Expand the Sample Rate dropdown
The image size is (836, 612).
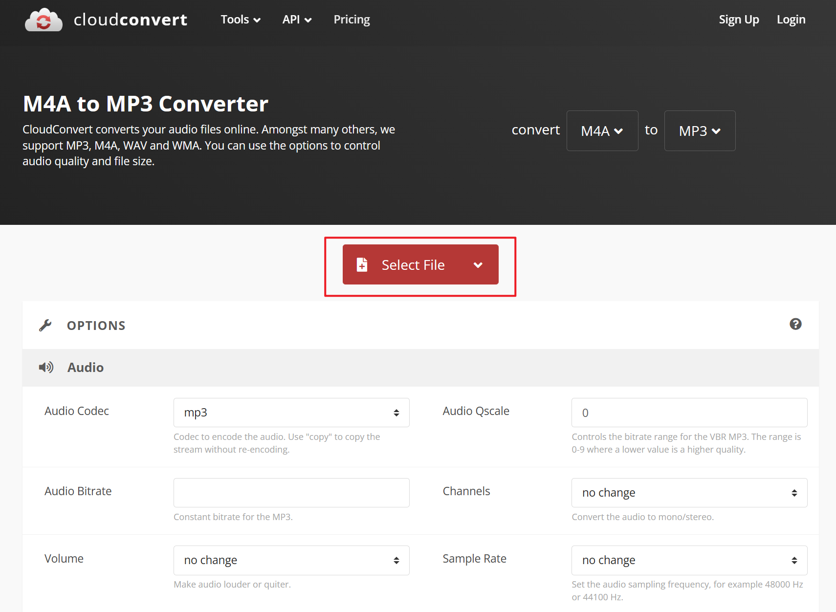[x=689, y=560]
